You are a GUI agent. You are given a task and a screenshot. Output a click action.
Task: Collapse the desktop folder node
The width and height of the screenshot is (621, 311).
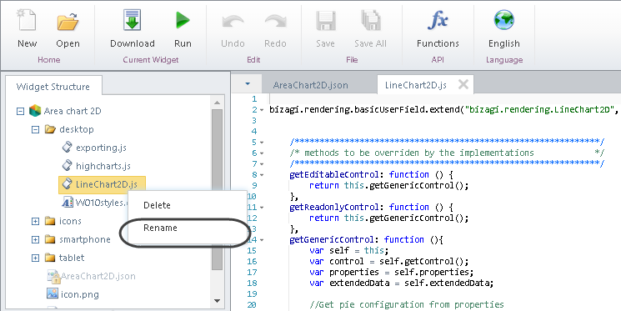coord(35,129)
